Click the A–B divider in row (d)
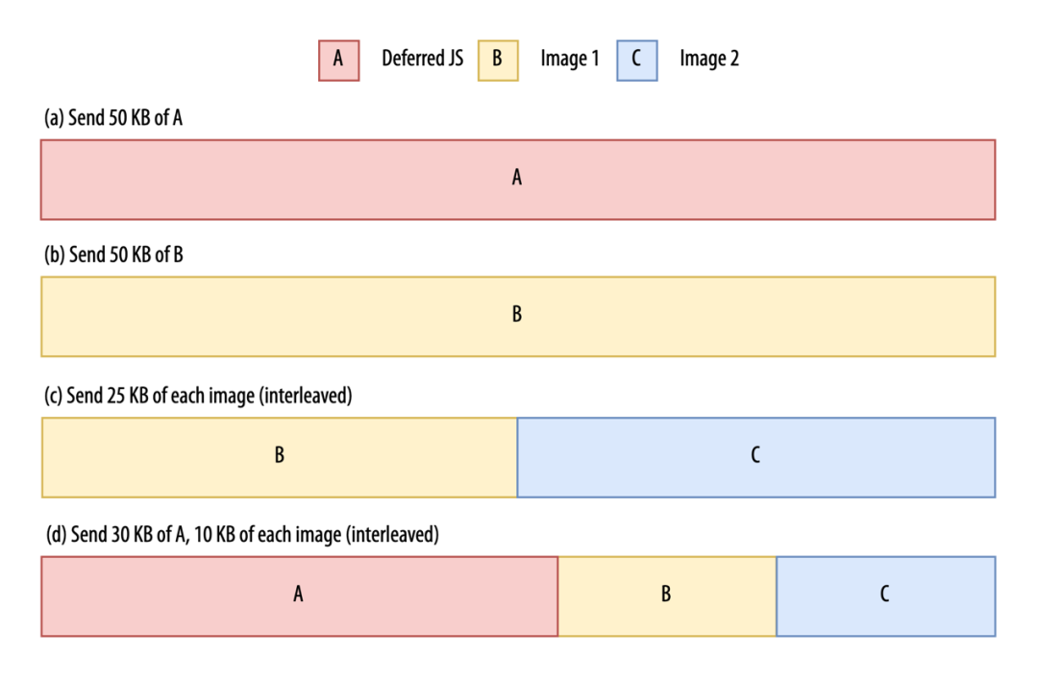Image resolution: width=1038 pixels, height=679 pixels. [557, 595]
